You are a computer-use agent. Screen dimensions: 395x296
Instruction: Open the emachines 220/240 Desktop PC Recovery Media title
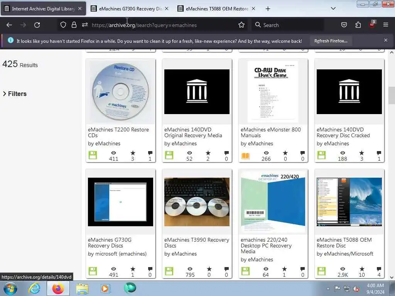[x=266, y=246]
